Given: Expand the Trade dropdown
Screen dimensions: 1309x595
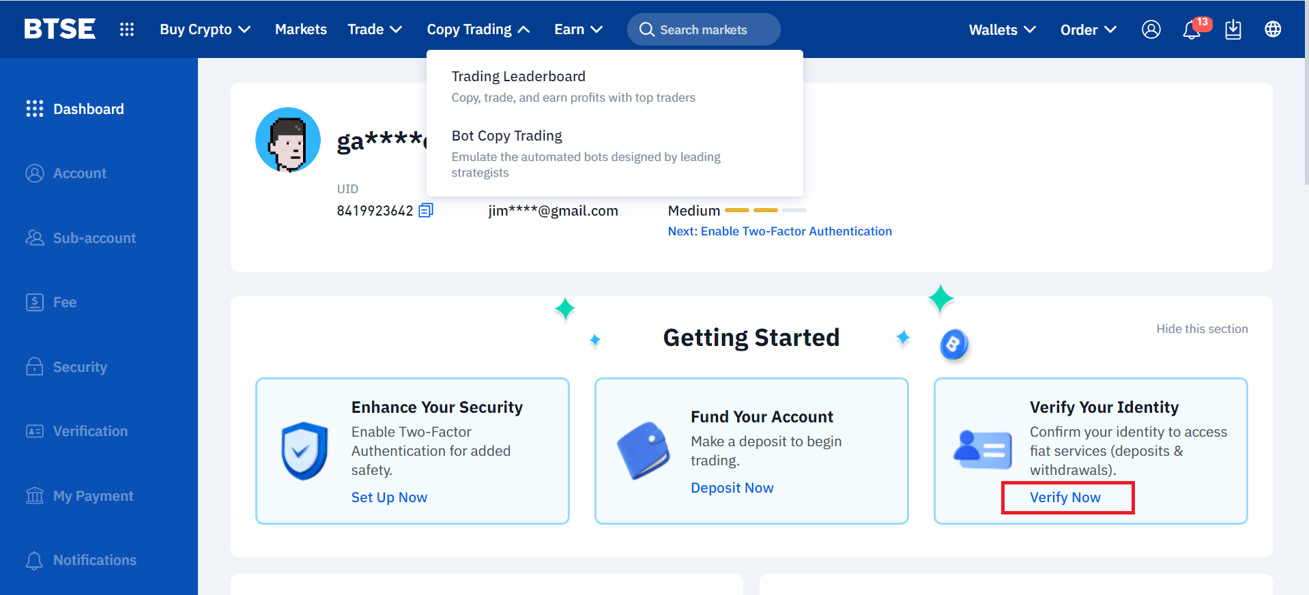Looking at the screenshot, I should point(375,29).
